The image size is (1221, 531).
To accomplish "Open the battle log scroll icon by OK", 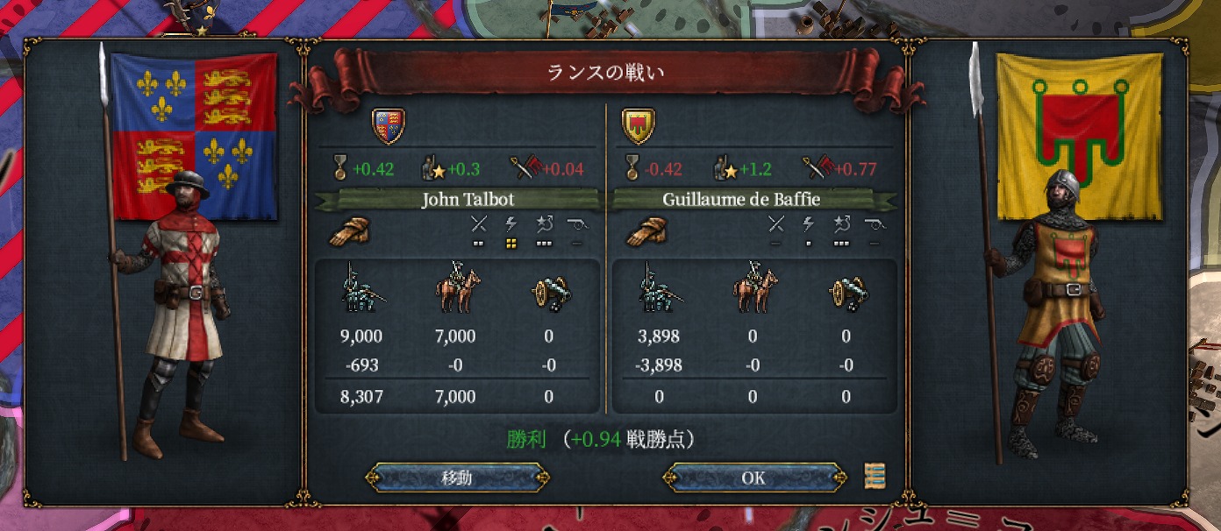I will (x=875, y=476).
